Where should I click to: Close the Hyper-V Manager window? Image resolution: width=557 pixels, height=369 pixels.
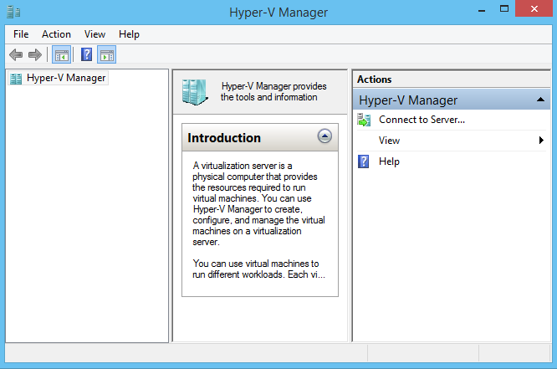point(534,8)
